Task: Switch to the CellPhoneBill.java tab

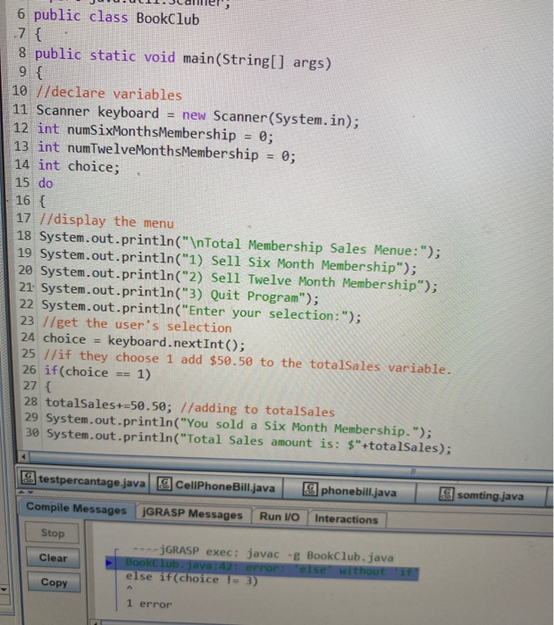Action: [x=215, y=486]
